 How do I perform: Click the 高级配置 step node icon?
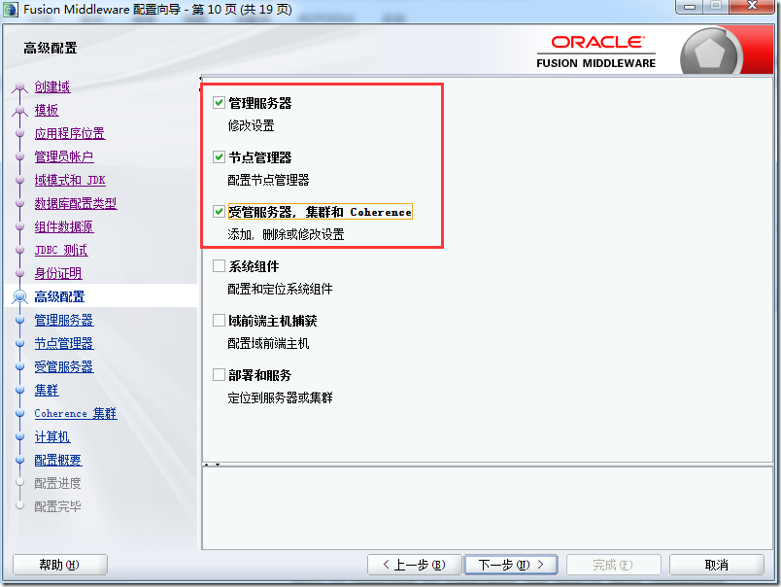tap(20, 297)
